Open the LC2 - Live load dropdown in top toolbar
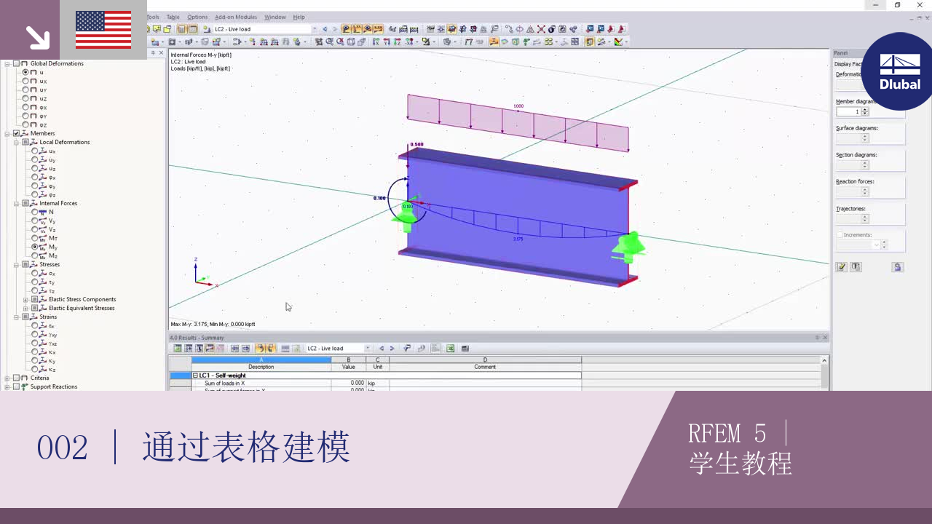 pos(315,29)
